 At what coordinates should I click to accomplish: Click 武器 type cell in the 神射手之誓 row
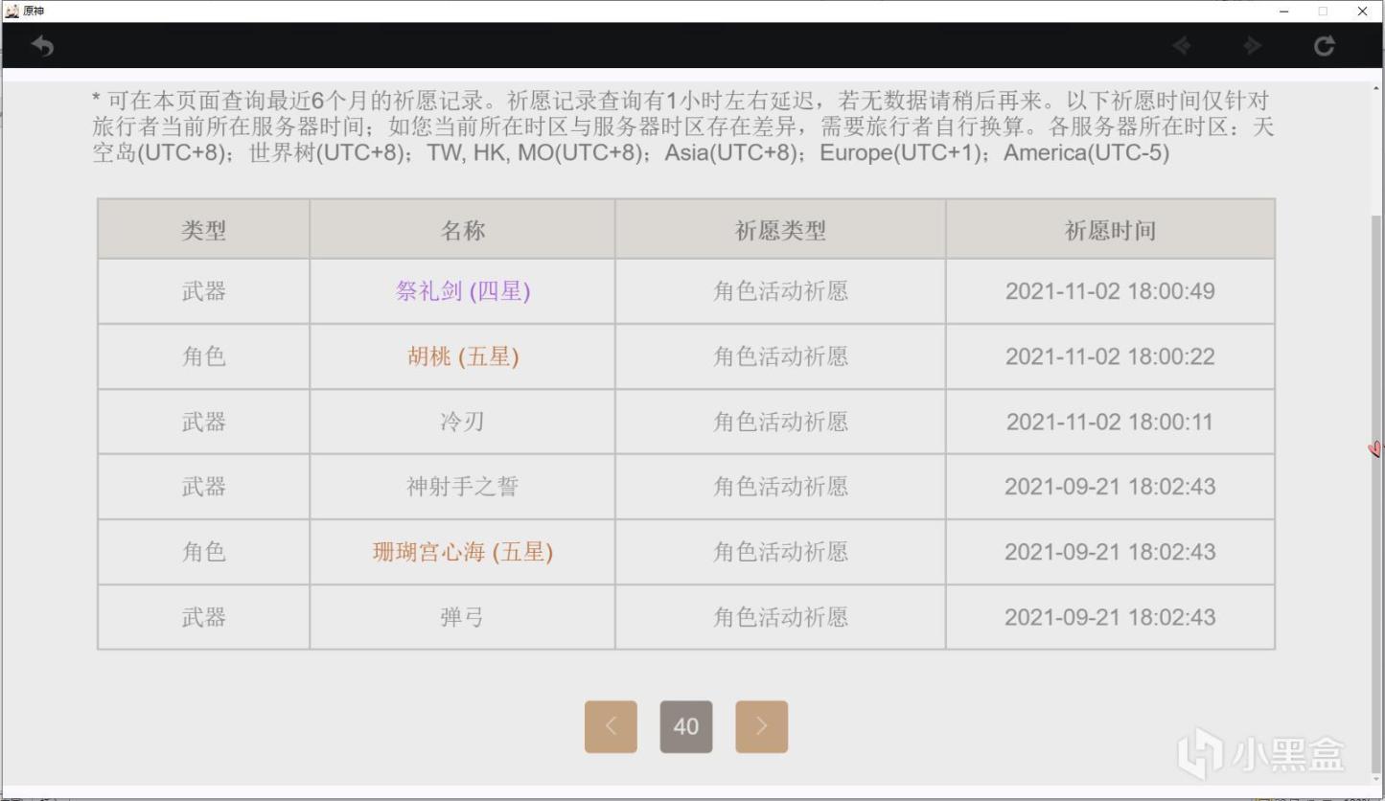(x=203, y=487)
